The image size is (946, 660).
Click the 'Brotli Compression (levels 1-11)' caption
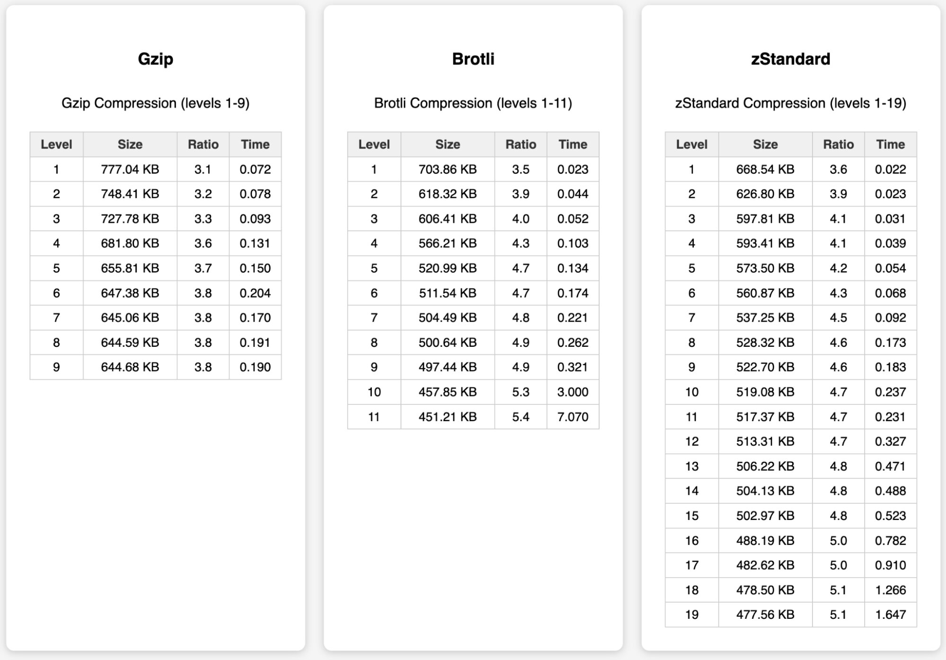click(473, 103)
